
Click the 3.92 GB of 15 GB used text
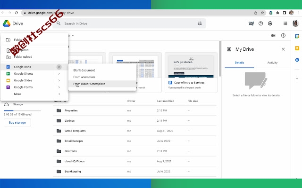[x=17, y=115]
